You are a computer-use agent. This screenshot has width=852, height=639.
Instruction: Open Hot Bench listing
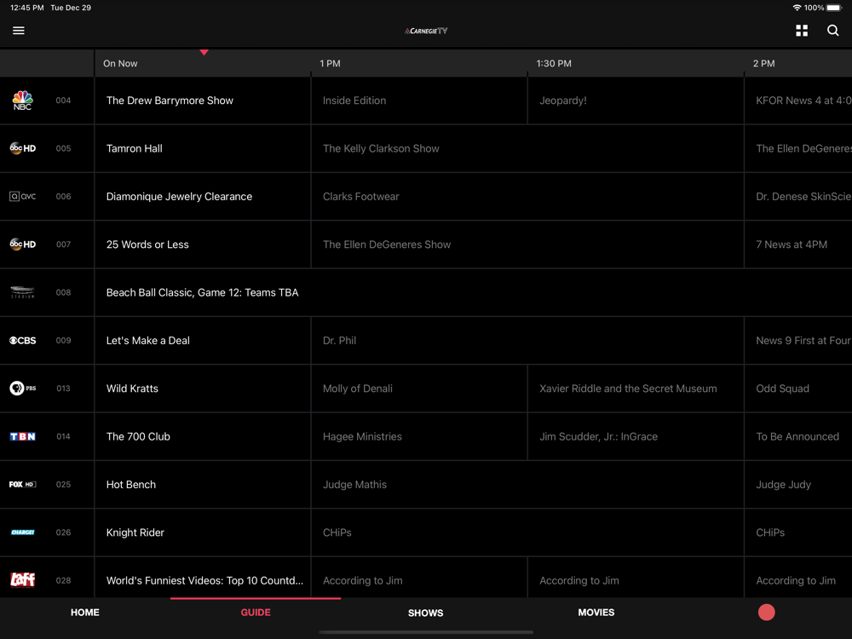tap(203, 484)
